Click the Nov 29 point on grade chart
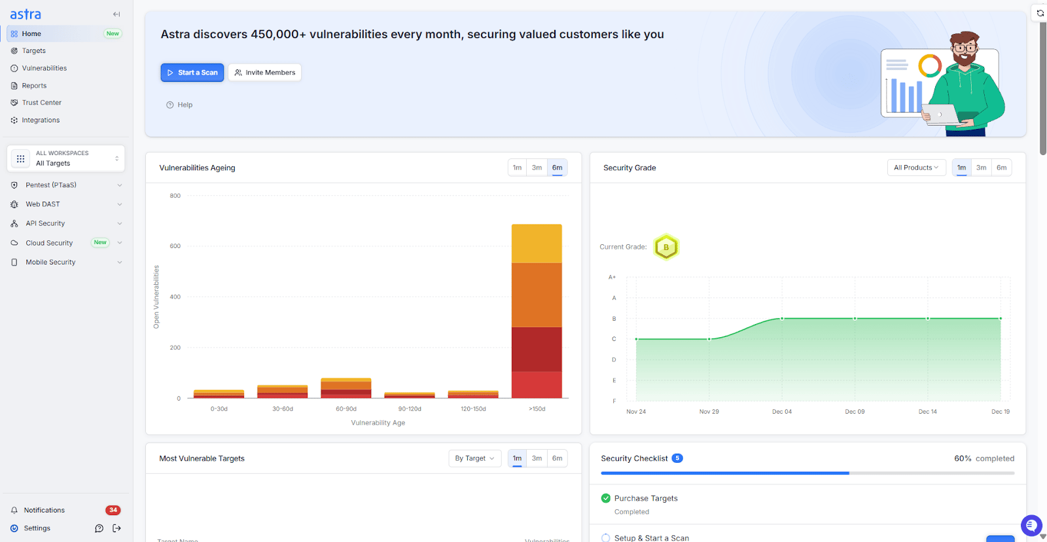 (x=709, y=339)
